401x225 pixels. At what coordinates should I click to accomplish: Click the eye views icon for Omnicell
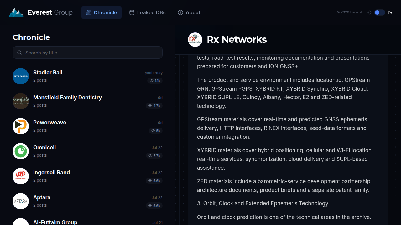coord(150,156)
